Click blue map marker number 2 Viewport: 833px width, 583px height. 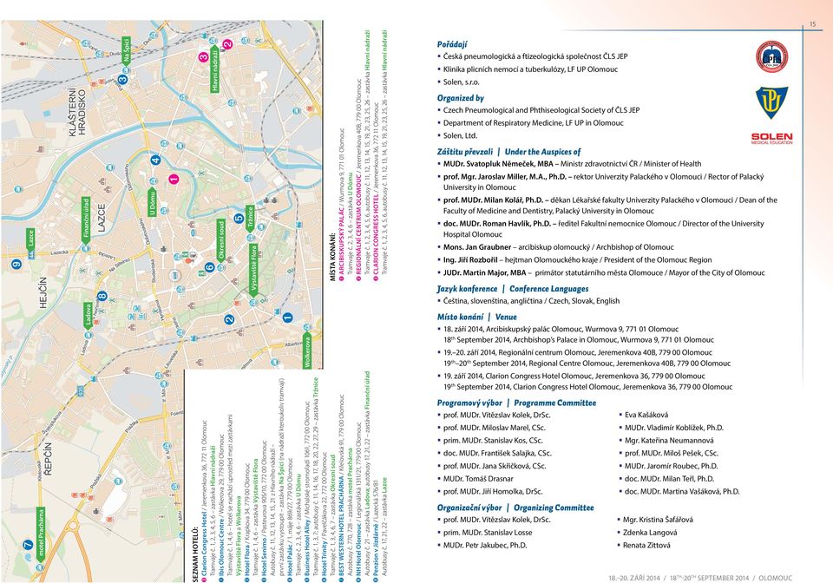pos(229,319)
